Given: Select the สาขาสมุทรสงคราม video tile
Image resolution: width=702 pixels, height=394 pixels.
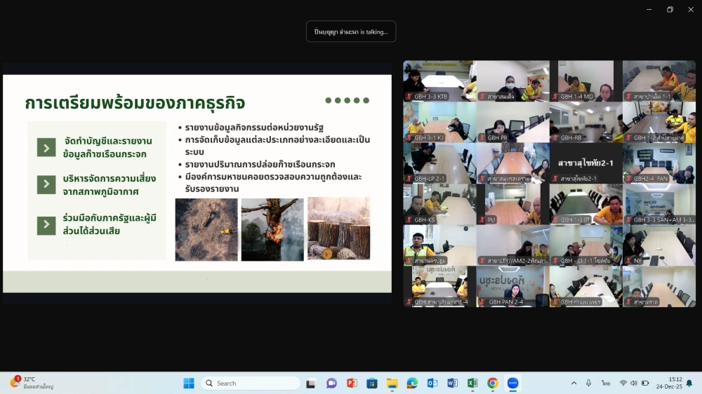Looking at the screenshot, I should tap(513, 163).
